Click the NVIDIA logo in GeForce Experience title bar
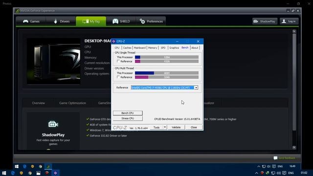This screenshot has width=313, height=176. [18, 11]
